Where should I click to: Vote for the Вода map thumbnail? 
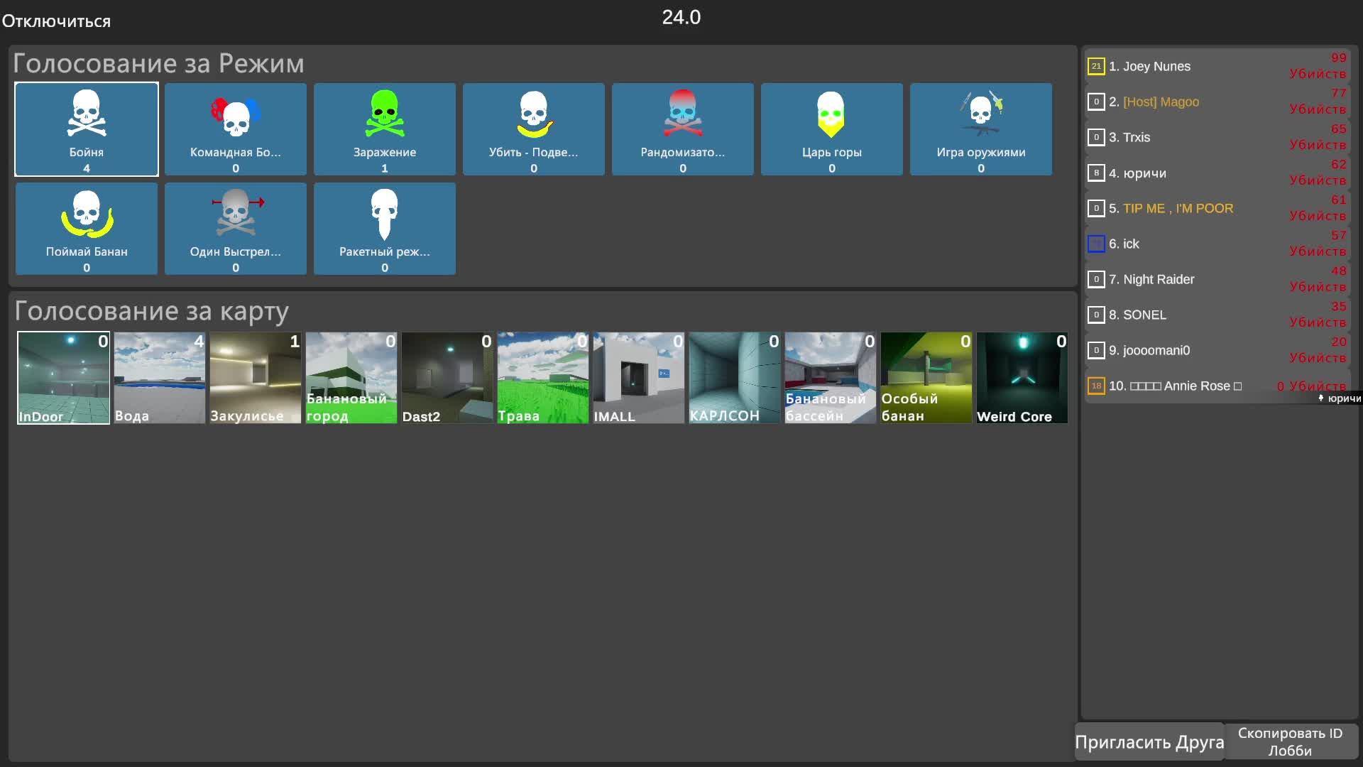159,378
